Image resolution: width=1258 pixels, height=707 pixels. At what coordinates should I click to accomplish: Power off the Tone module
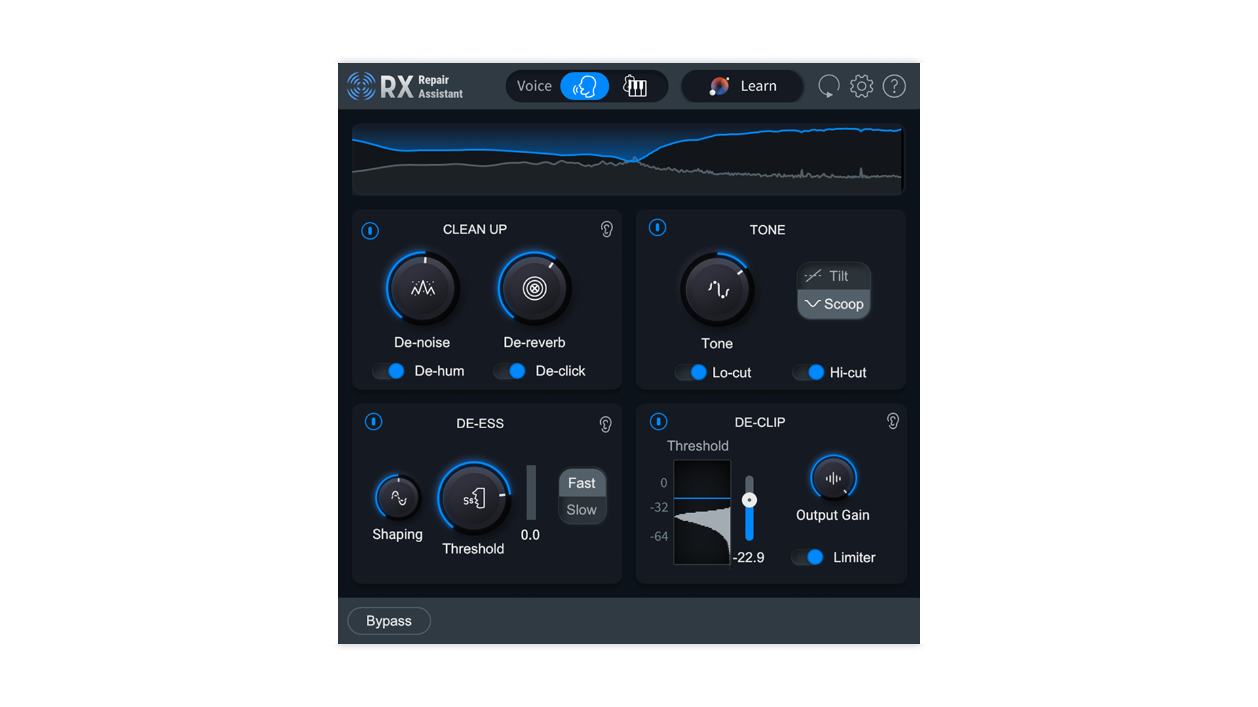click(657, 228)
